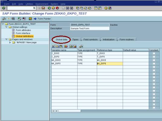Tick Constant checkbox for WA_EKKO row
Image resolution: width=162 pixels, height=121 pixels.
pos(154,60)
